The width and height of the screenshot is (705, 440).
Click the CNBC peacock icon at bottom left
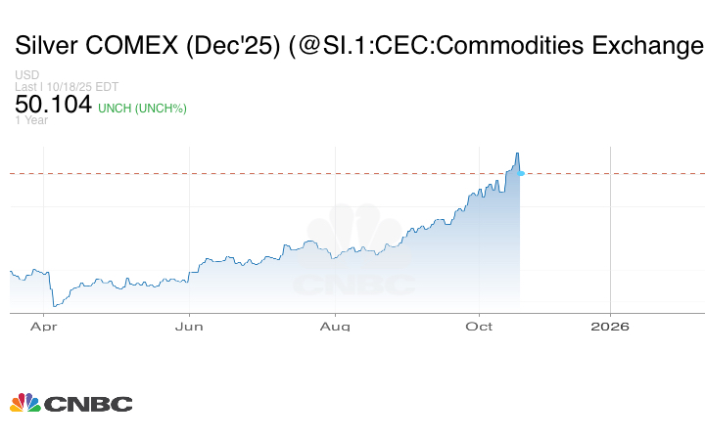[x=25, y=403]
